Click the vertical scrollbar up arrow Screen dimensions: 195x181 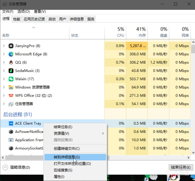point(193,42)
